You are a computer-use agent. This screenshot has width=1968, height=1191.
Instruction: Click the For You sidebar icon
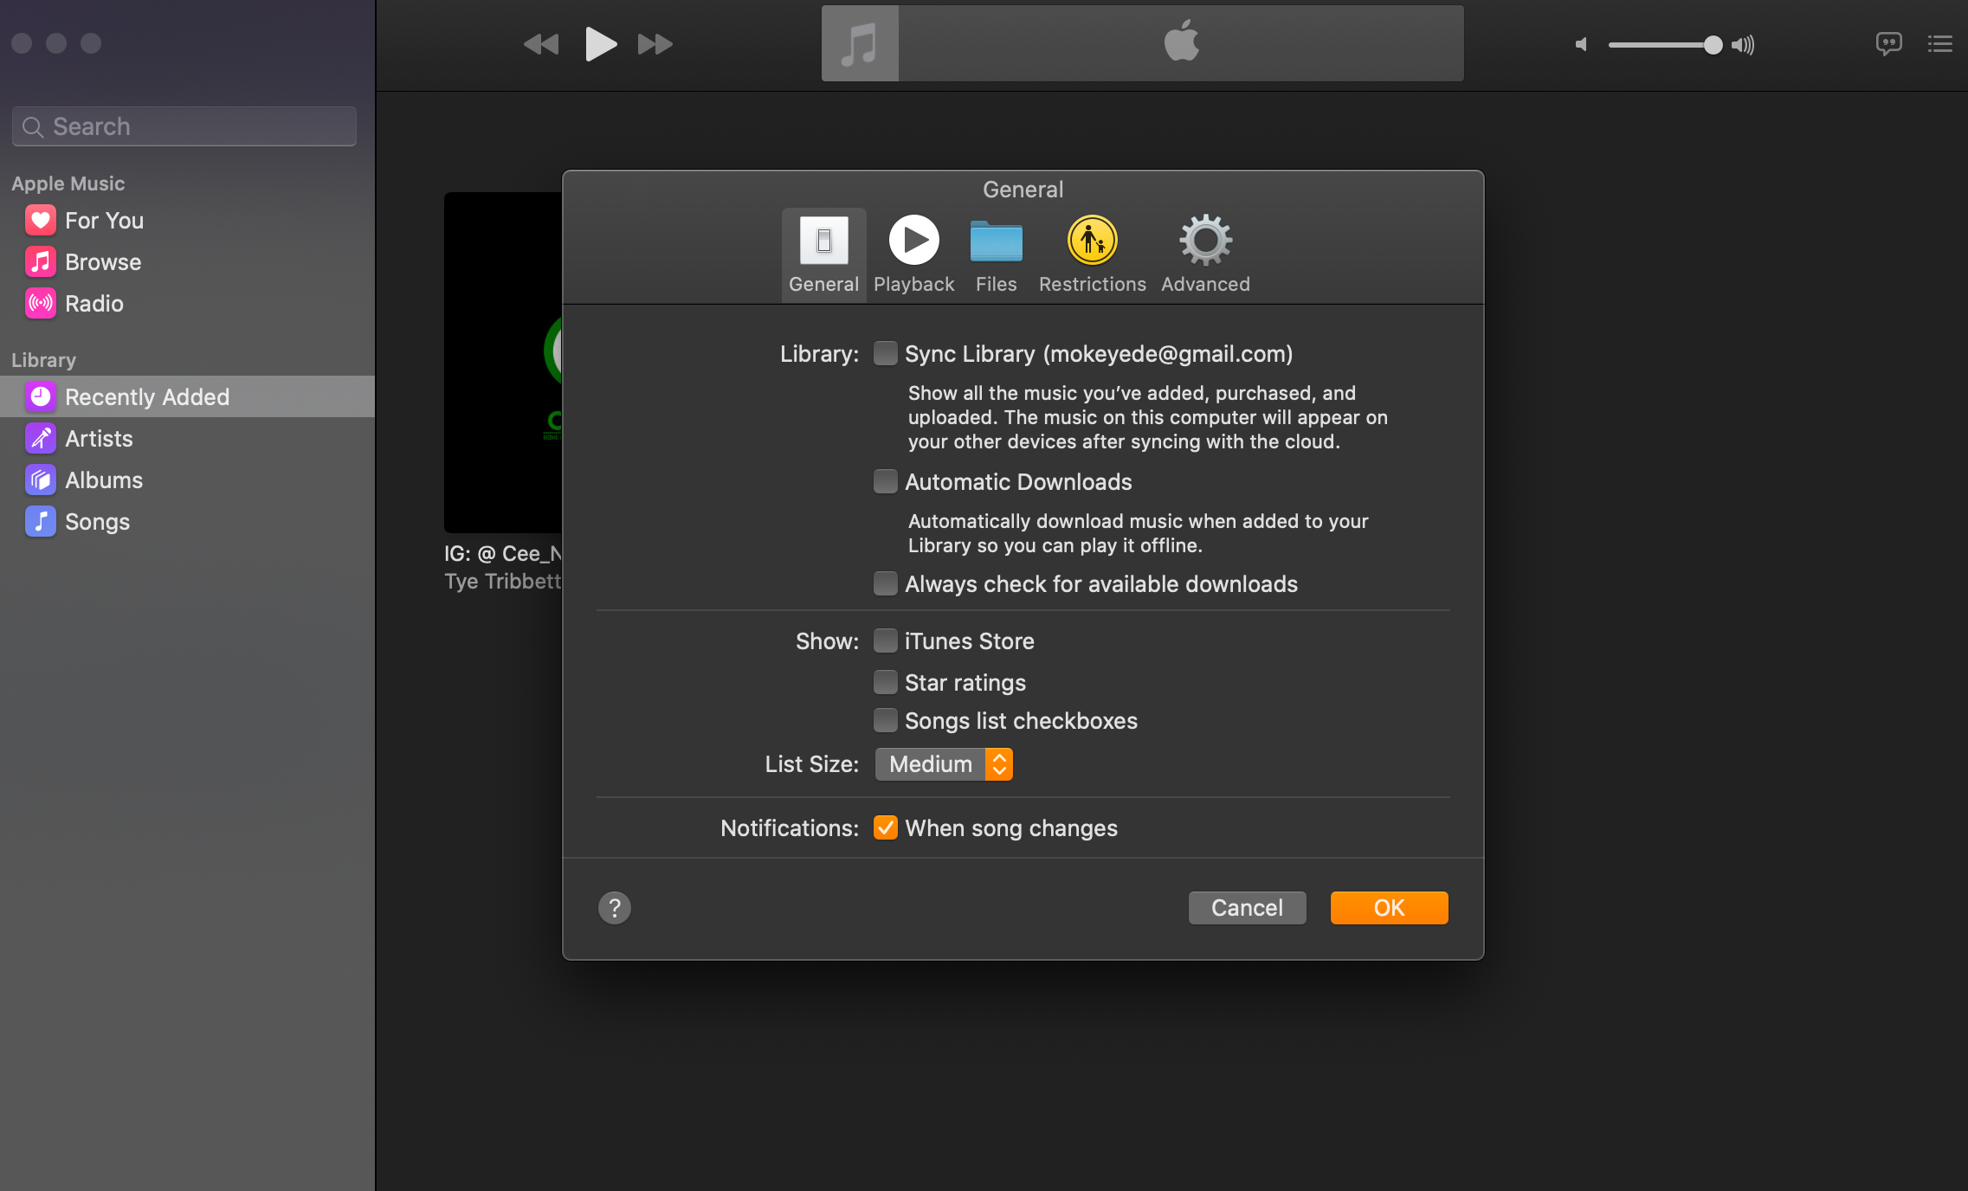(38, 219)
